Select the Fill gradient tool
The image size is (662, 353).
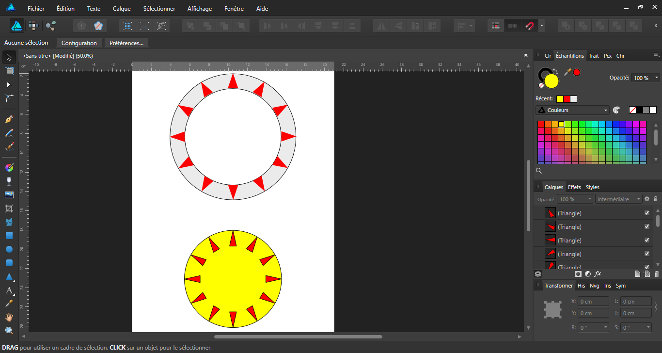point(9,168)
